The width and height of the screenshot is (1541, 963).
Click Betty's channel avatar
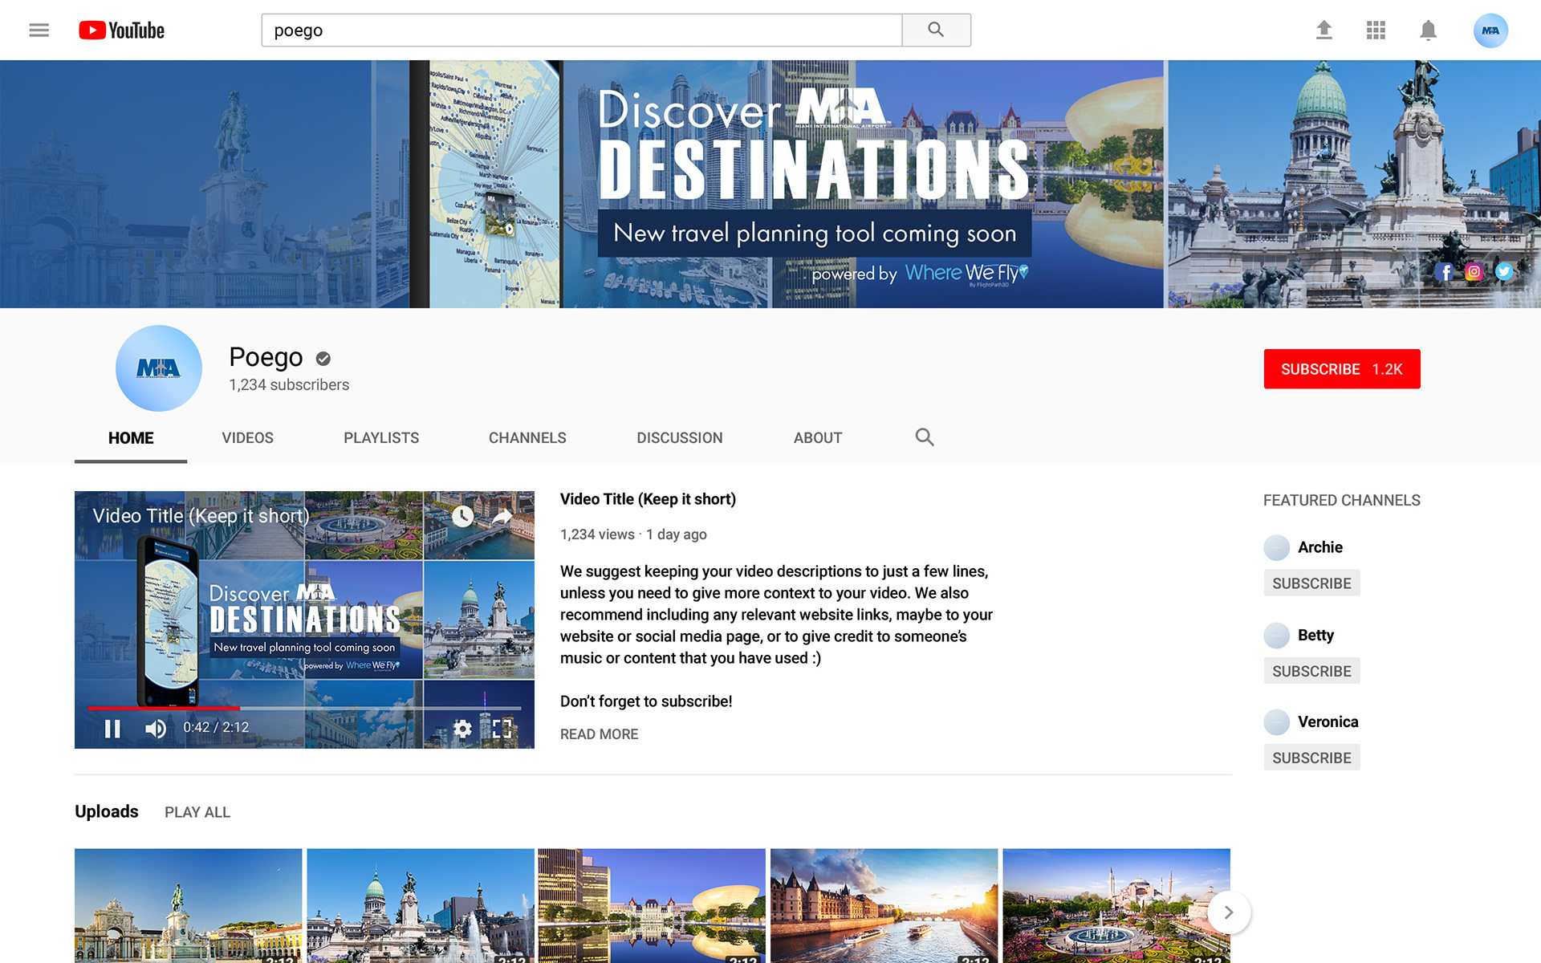pyautogui.click(x=1276, y=636)
